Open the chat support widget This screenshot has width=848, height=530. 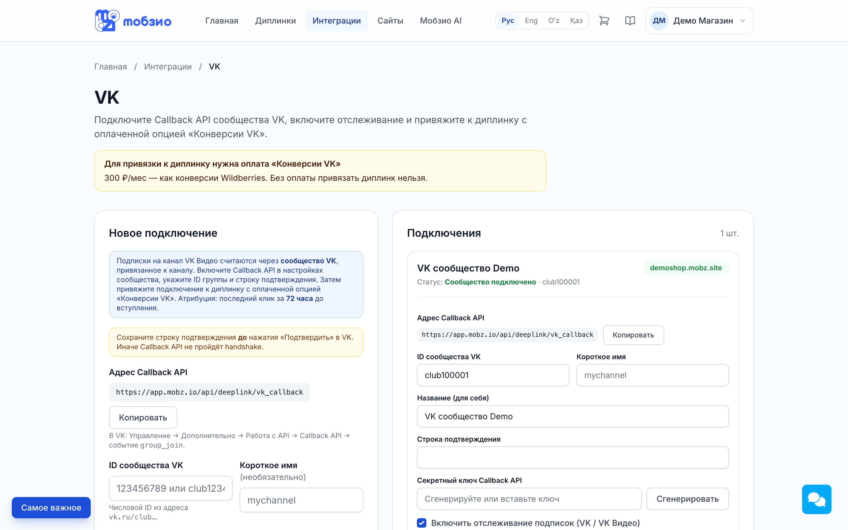tap(816, 499)
